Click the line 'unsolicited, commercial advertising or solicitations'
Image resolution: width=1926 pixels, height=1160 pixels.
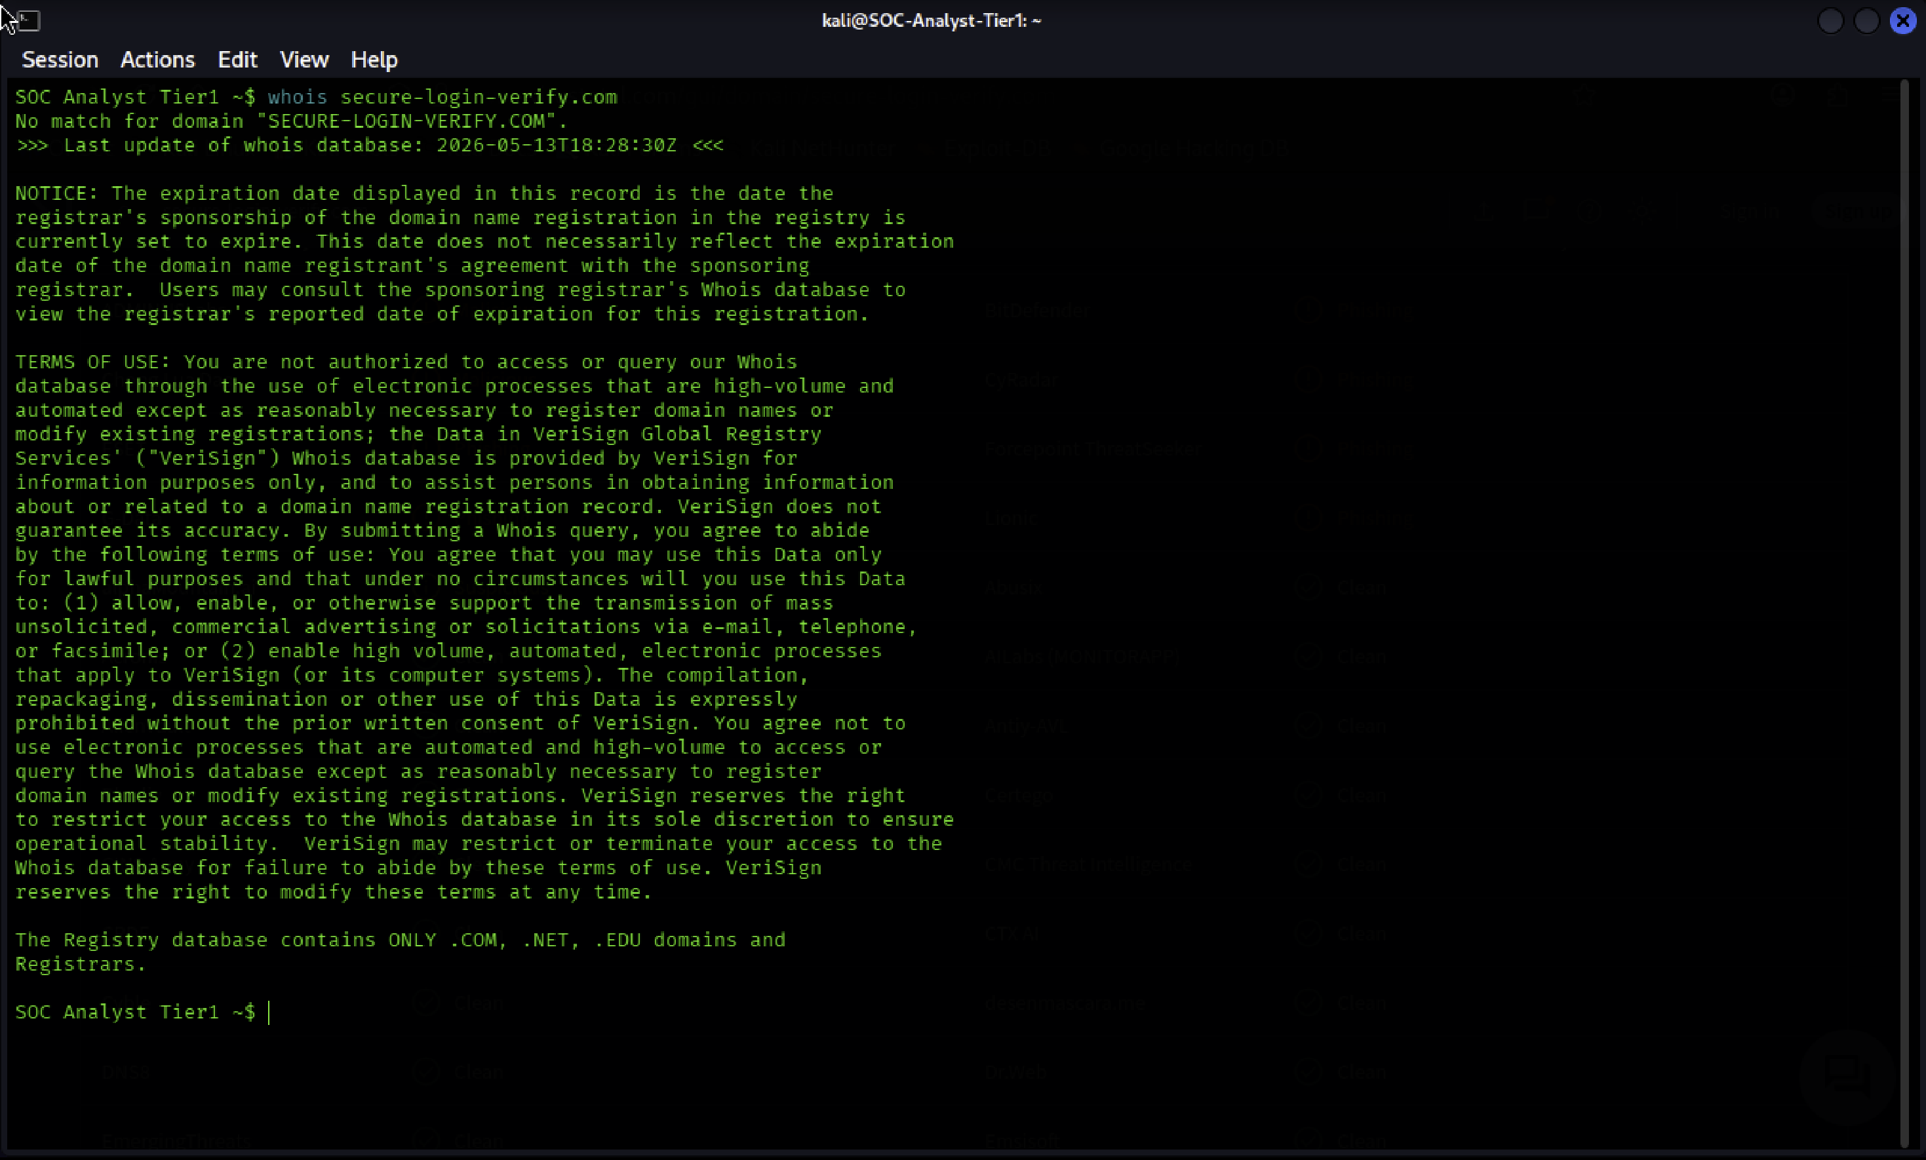point(466,627)
